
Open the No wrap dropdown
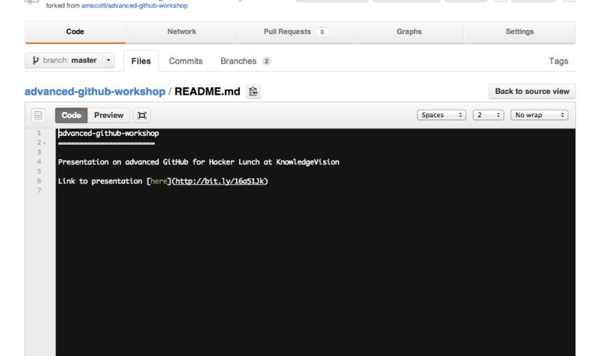[x=539, y=115]
